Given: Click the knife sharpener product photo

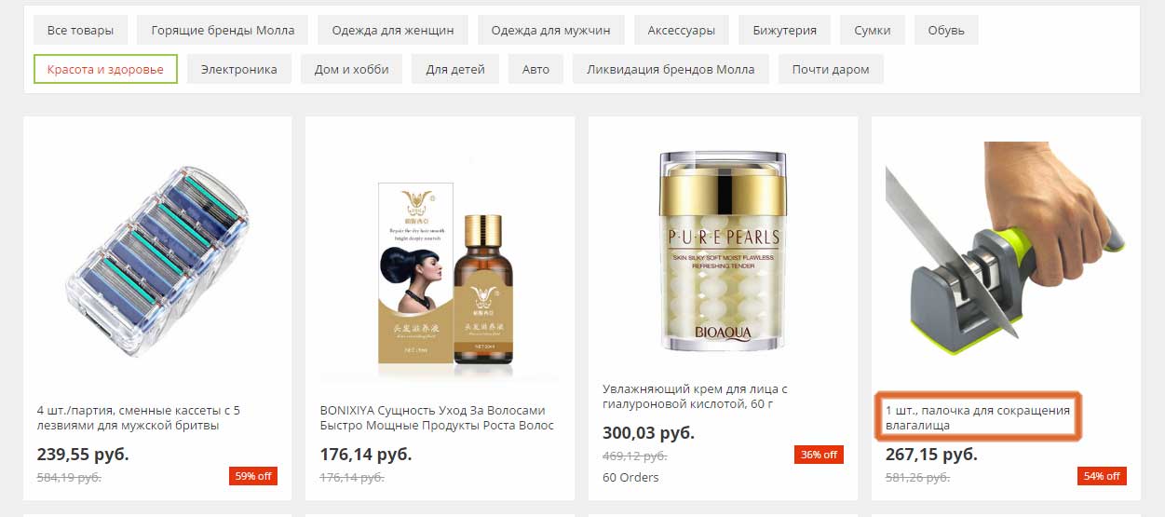Looking at the screenshot, I should pos(1006,248).
